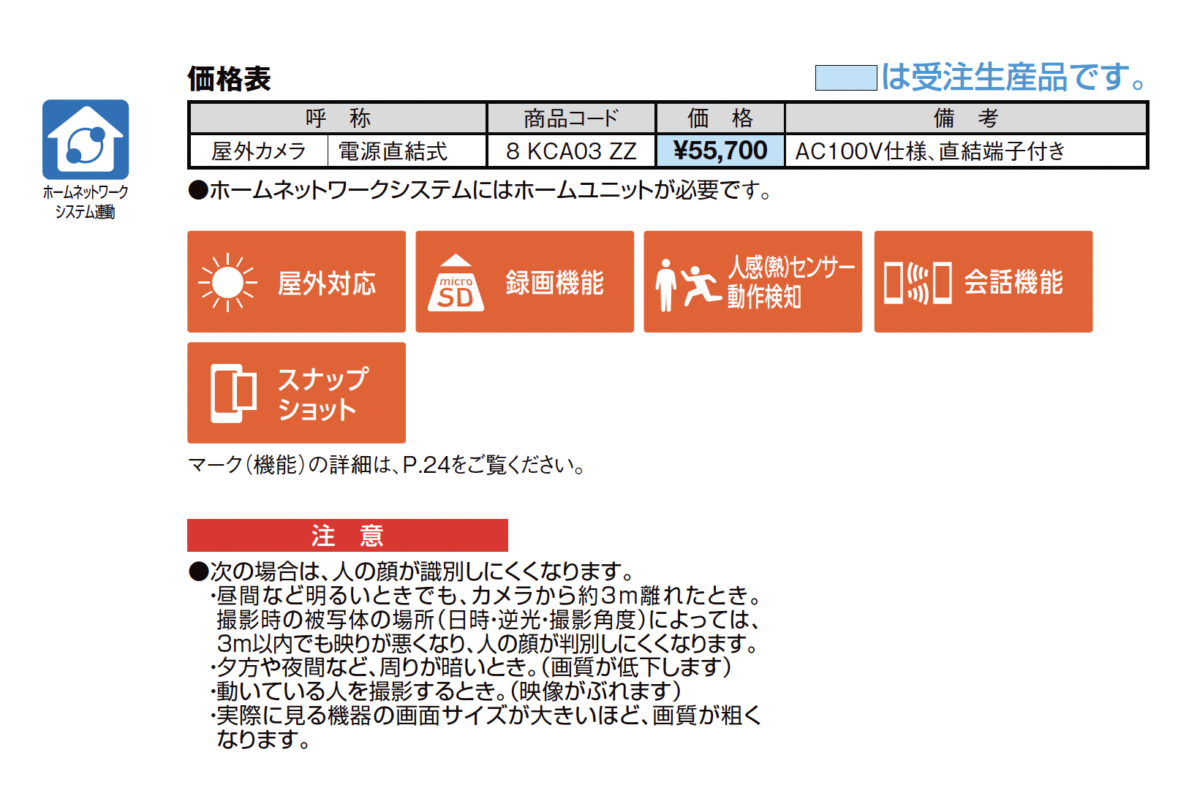1178x812 pixels.
Task: Click the 呼称 column header
Action: click(x=338, y=118)
